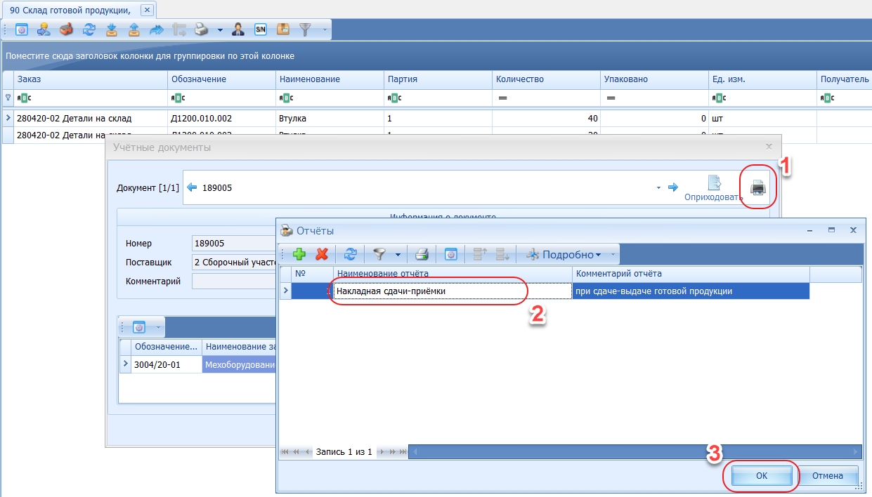
Task: Click the Оприходовать document icon
Action: coord(714,184)
